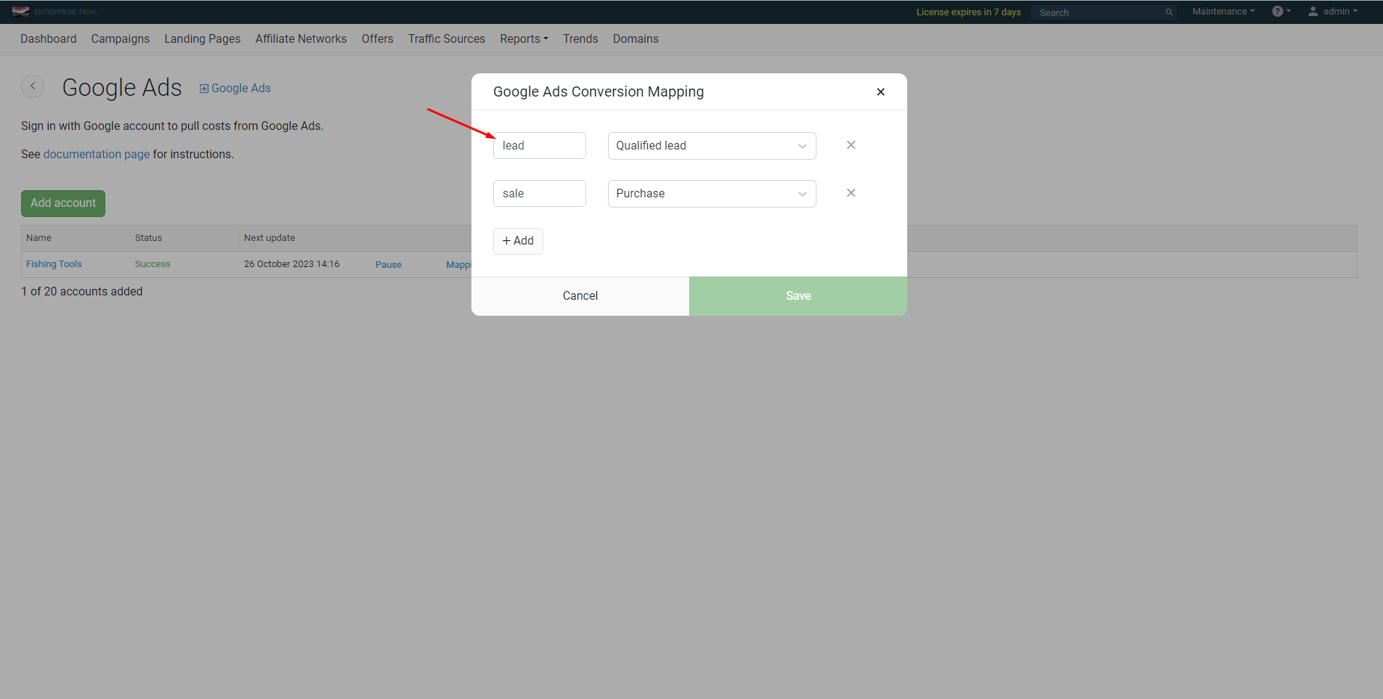Expand the Maintenance menu

coord(1223,12)
